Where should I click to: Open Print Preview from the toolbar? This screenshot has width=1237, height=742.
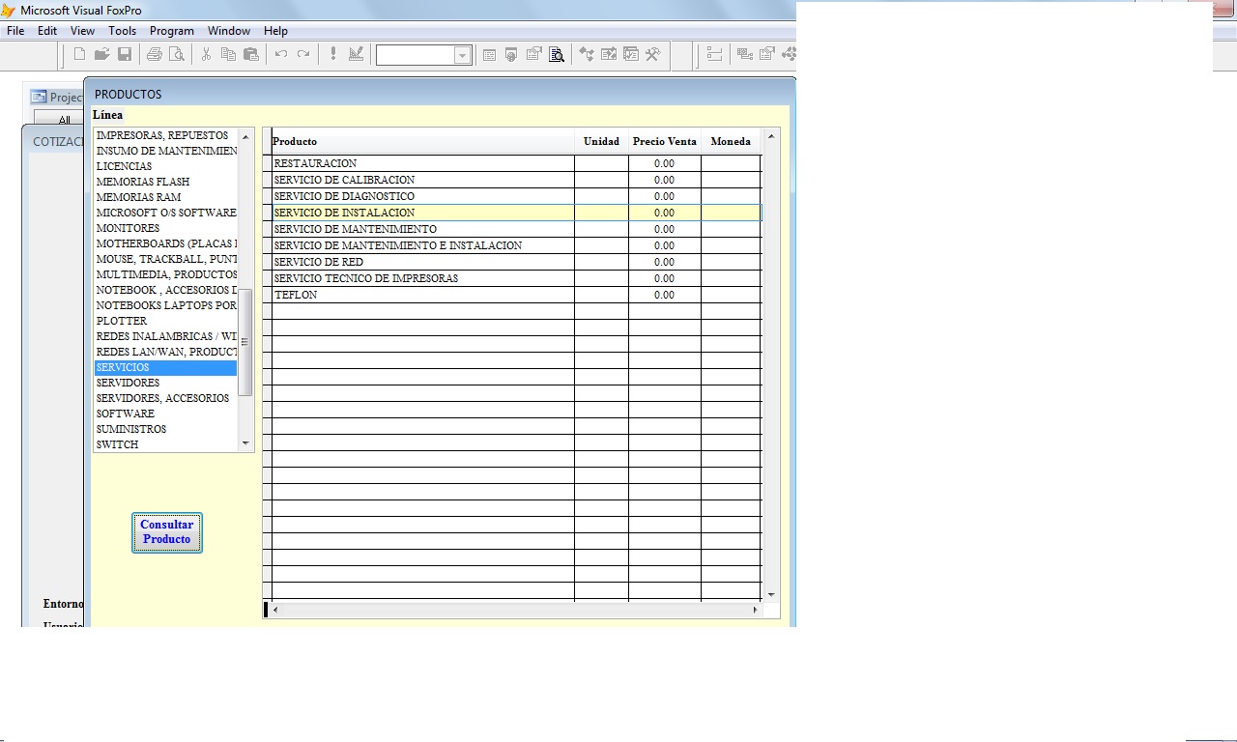tap(176, 54)
